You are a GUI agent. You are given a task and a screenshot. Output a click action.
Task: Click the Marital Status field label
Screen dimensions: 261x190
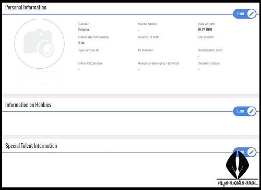(147, 24)
